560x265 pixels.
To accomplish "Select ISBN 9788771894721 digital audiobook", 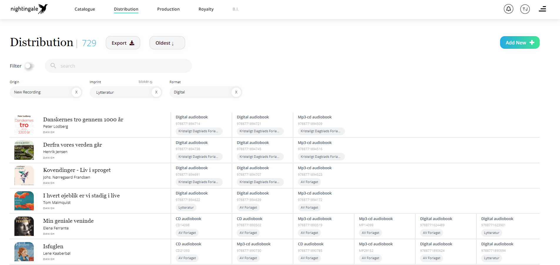I will [249, 124].
